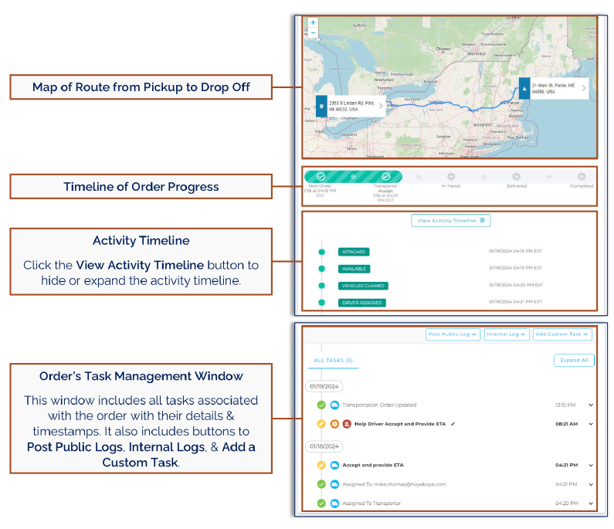Expand the Assigned To mike.thomas task row
Image resolution: width=614 pixels, height=529 pixels.
(591, 484)
